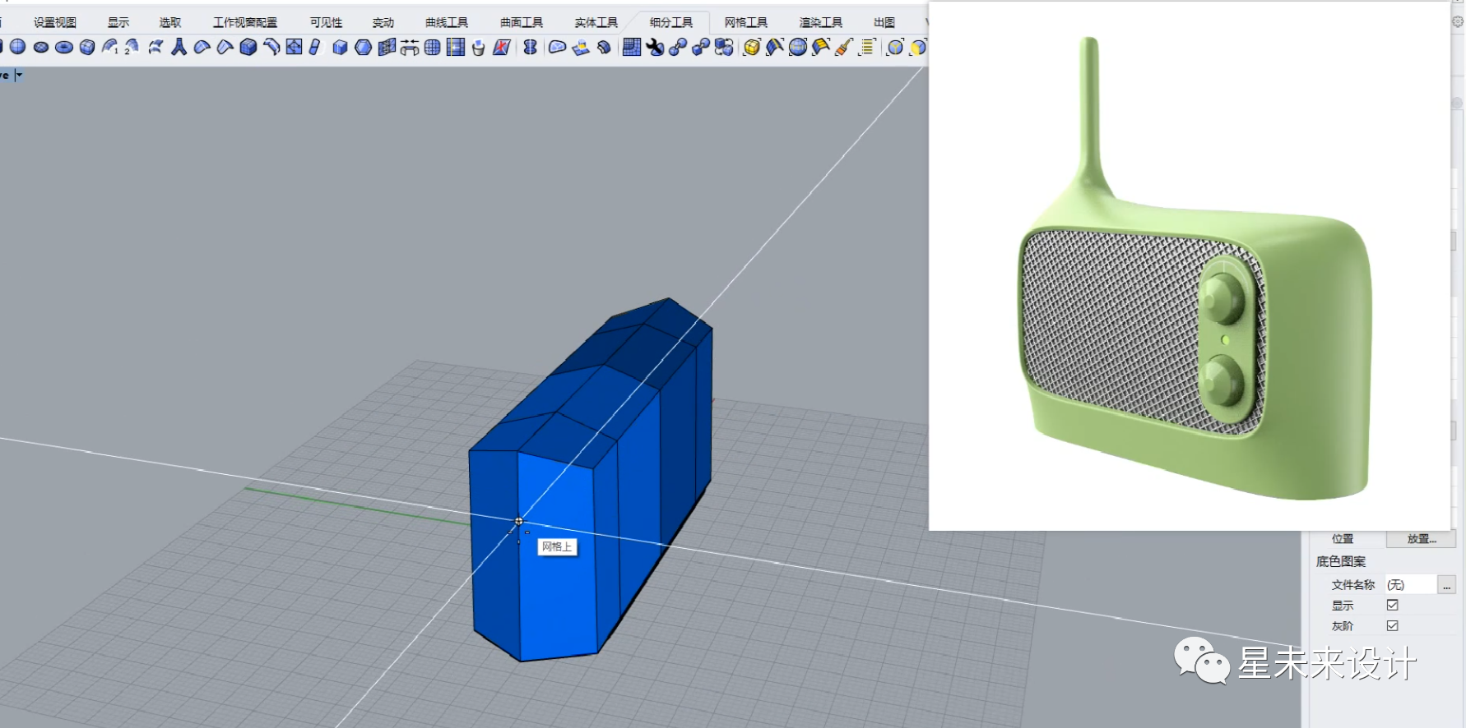
Task: Click the black wrench repair SubD icon
Action: (655, 47)
